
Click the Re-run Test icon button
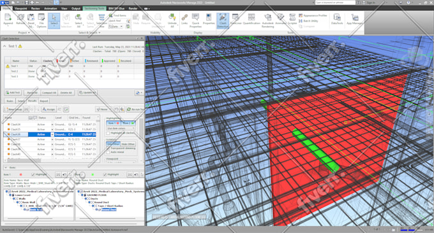[x=135, y=109]
